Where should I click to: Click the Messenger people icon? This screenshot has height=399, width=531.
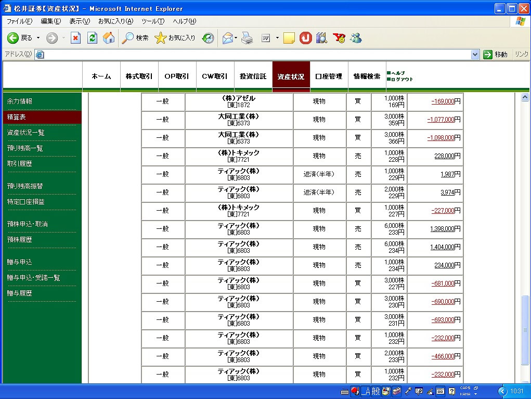tap(356, 38)
